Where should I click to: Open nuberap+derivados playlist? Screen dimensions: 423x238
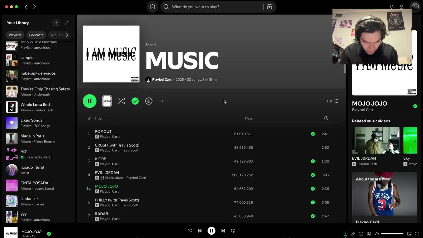pyautogui.click(x=39, y=76)
